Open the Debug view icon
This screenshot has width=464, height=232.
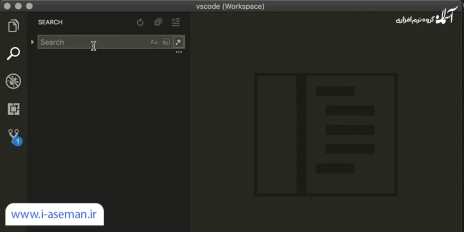(14, 82)
